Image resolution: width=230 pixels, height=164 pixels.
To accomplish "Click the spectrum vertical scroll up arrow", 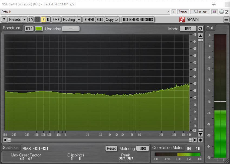I will click(x=201, y=36).
